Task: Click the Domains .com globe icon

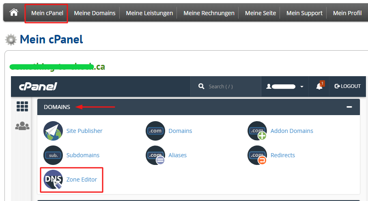Action: pos(155,131)
